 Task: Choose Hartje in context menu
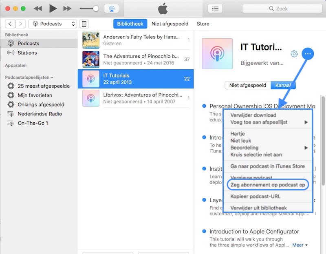(268, 134)
